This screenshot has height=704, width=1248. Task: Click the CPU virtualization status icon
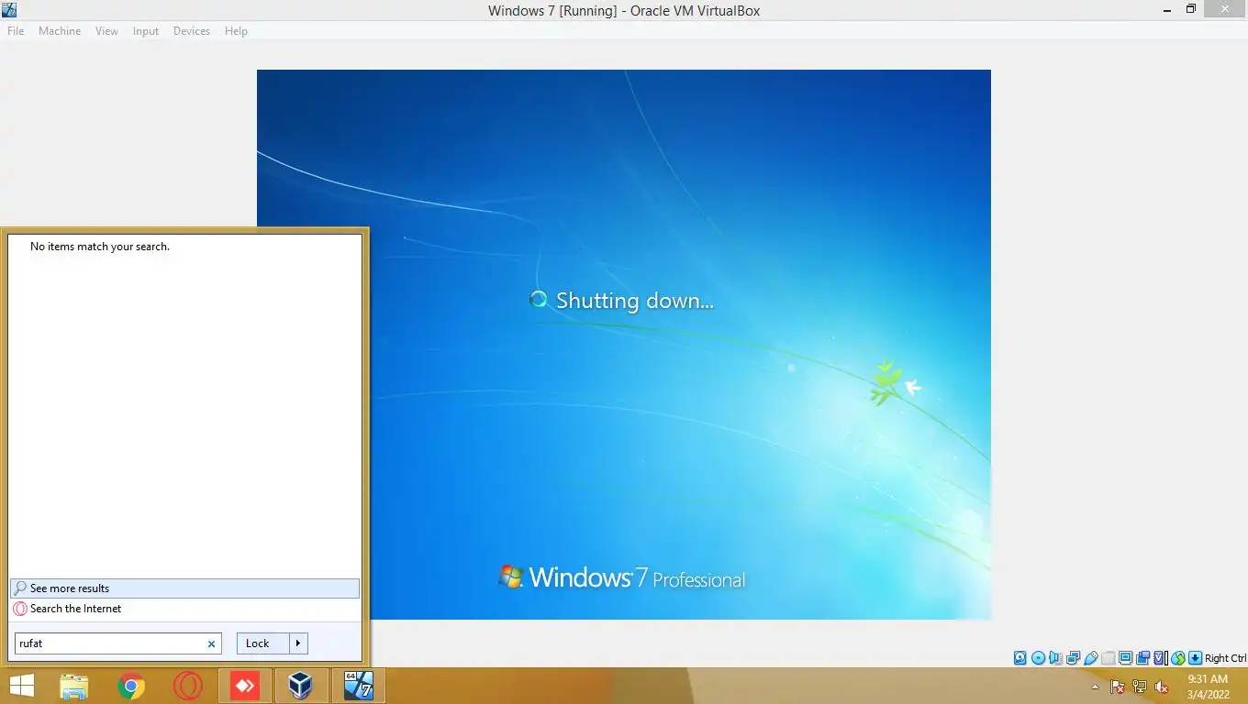tap(1160, 658)
